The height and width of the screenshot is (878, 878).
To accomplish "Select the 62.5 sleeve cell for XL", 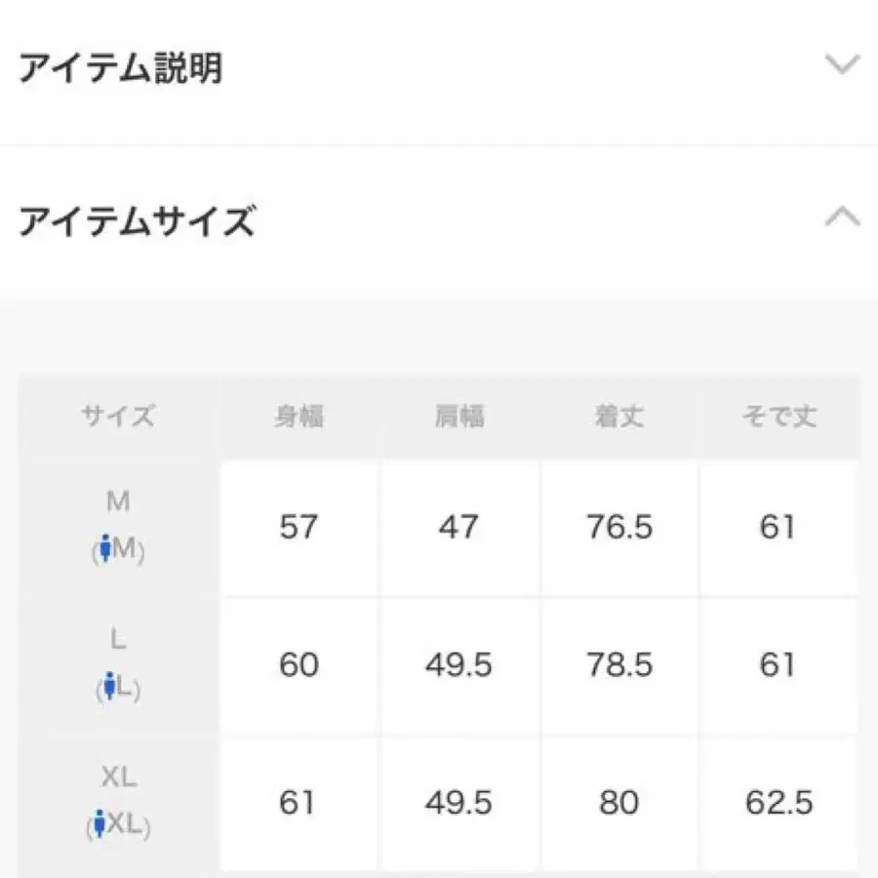I will 778,803.
